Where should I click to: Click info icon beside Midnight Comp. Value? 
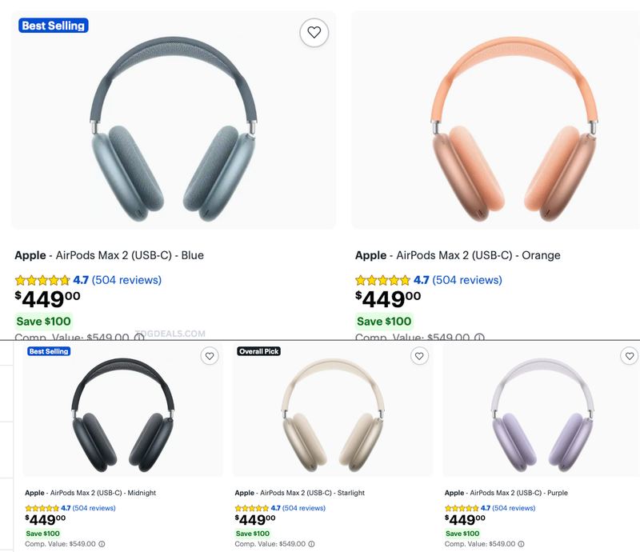pos(102,544)
